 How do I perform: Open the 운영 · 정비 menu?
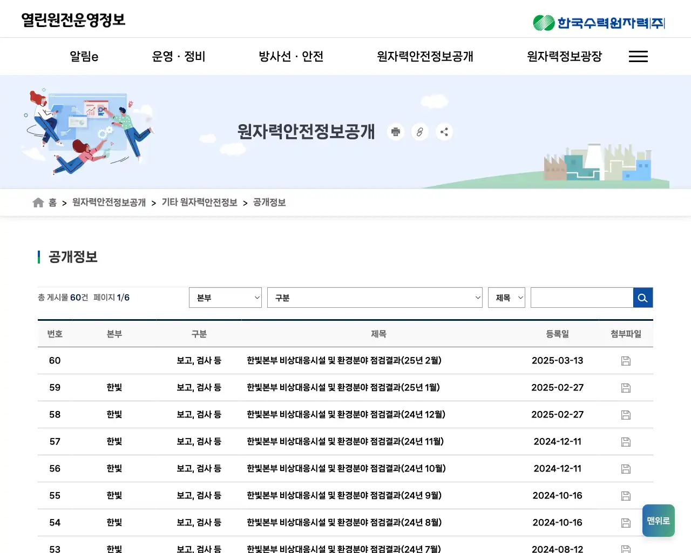[179, 56]
